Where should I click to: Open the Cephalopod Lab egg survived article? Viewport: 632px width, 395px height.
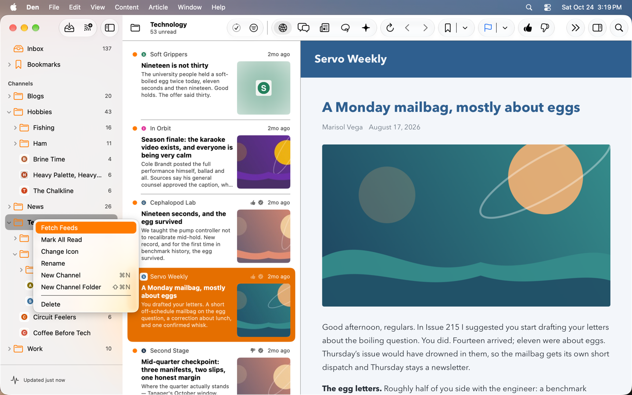211,231
